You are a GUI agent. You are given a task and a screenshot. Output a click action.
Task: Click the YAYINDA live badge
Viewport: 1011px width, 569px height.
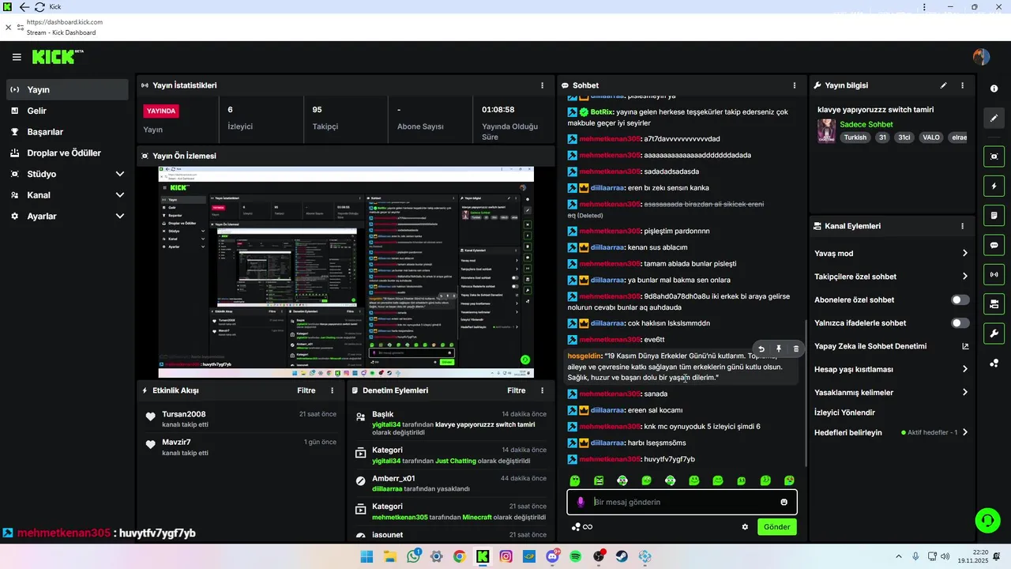coord(161,111)
